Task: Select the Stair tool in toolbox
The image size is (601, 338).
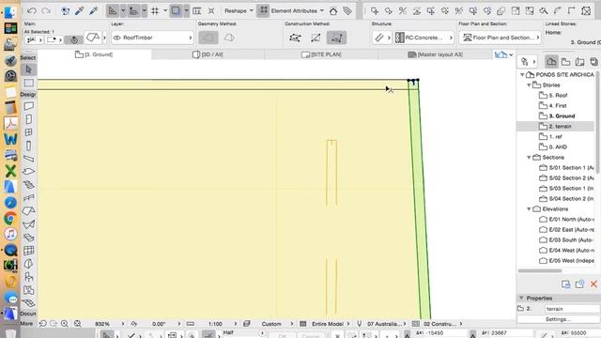Action: (29, 184)
